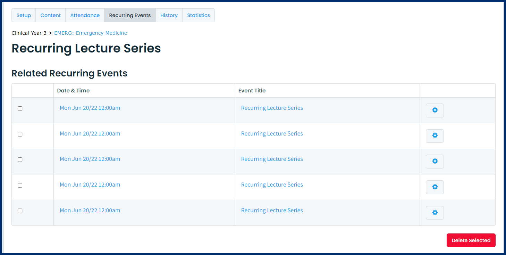View the Statistics tab
506x255 pixels.
point(199,15)
